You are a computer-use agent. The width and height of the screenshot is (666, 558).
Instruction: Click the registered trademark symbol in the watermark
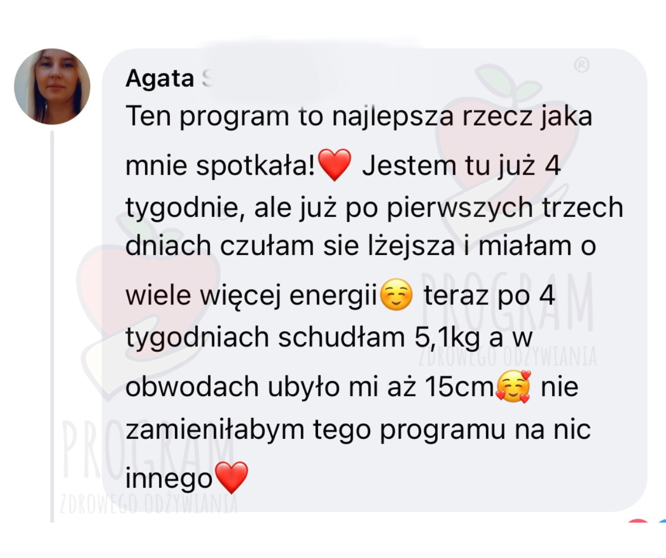(x=582, y=65)
